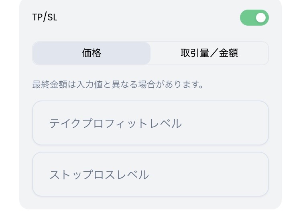Focus the stop loss level box
Image resolution: width=301 pixels, height=213 pixels.
150,174
